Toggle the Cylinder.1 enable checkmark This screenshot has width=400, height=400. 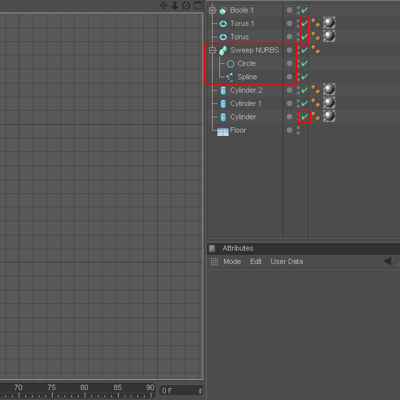coord(305,103)
